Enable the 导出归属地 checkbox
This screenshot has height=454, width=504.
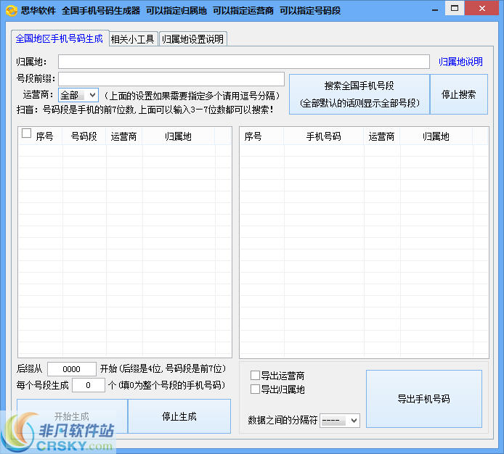point(255,389)
